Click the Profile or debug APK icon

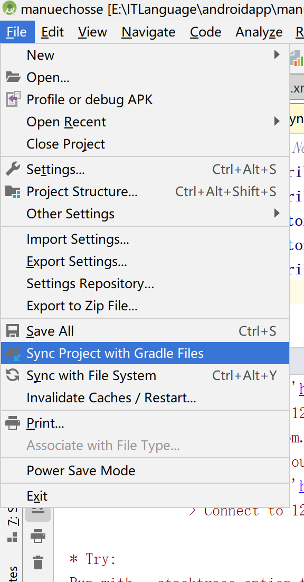(x=12, y=99)
